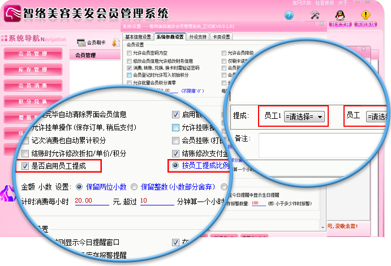
Task: Click the blue help question mark icon
Action: pyautogui.click(x=289, y=15)
